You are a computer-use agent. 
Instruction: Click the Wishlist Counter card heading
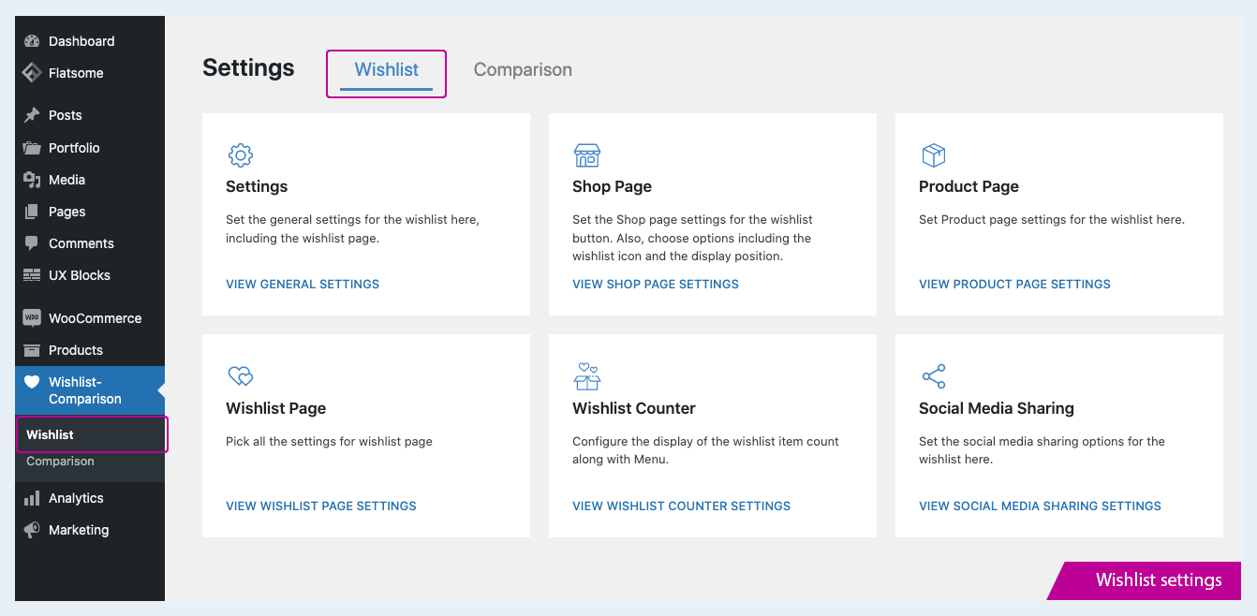[634, 408]
